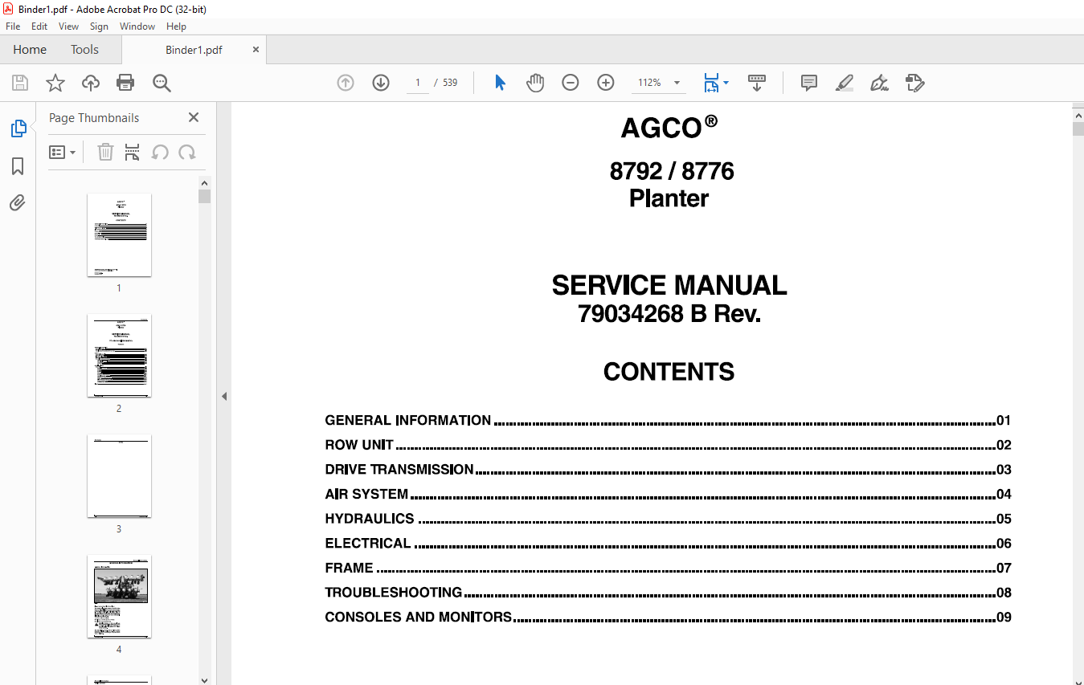Click DRIVE TRANSMISSION contents entry
Viewport: 1084px width, 685px height.
668,469
